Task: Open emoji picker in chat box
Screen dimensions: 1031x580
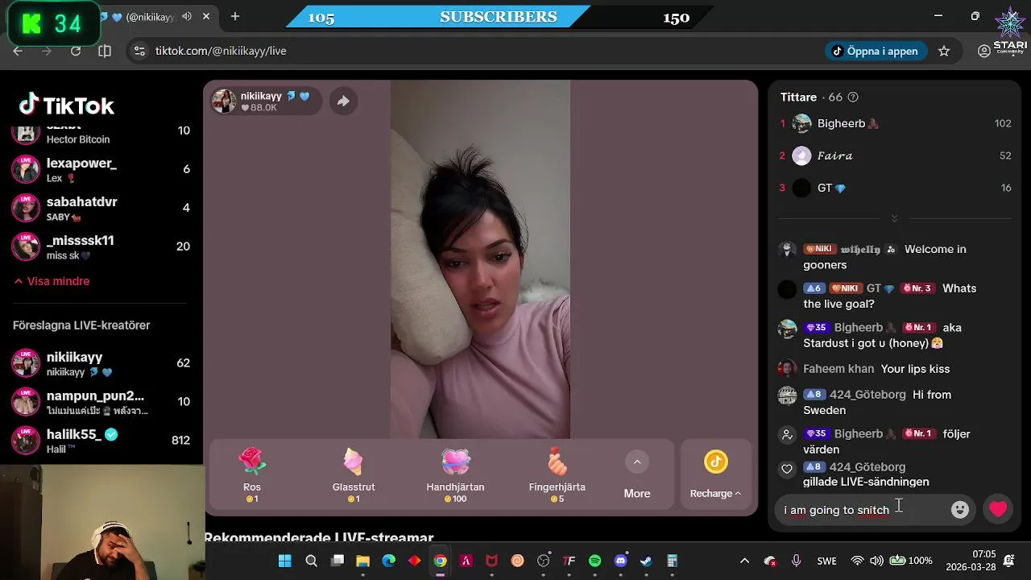Action: pyautogui.click(x=959, y=509)
